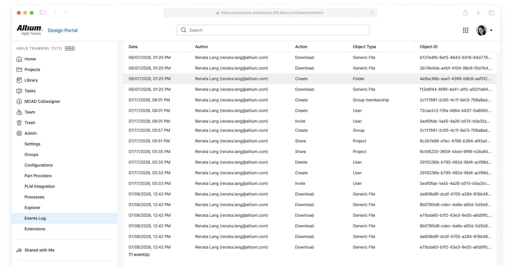Click the Library icon in sidebar
The width and height of the screenshot is (512, 266).
click(x=19, y=80)
